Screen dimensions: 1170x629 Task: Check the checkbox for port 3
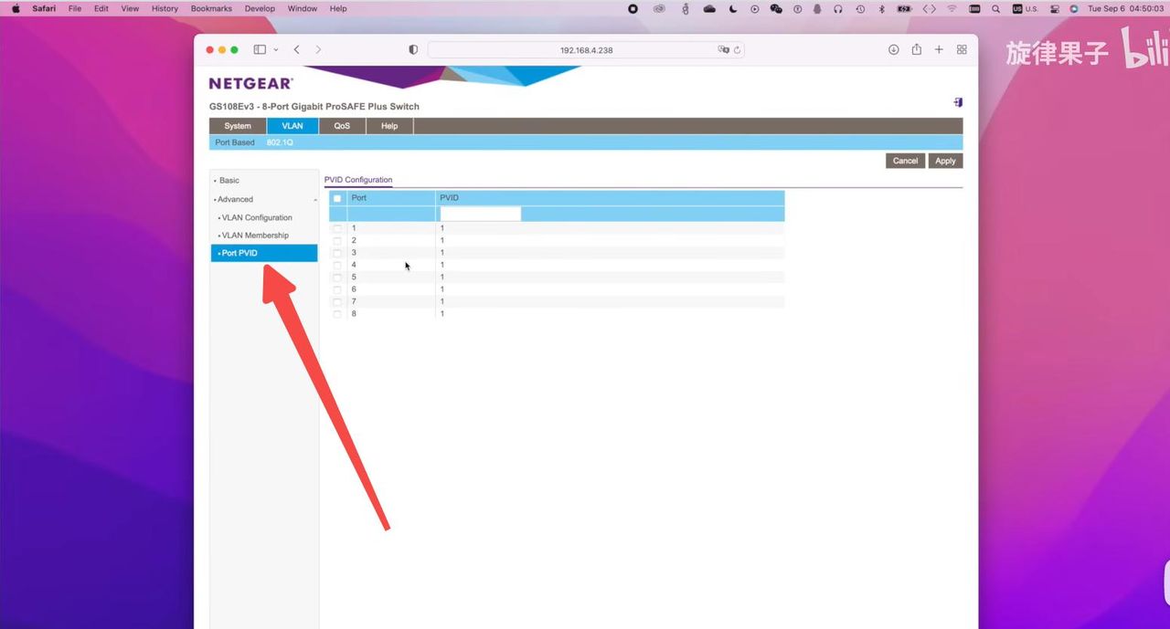[337, 253]
